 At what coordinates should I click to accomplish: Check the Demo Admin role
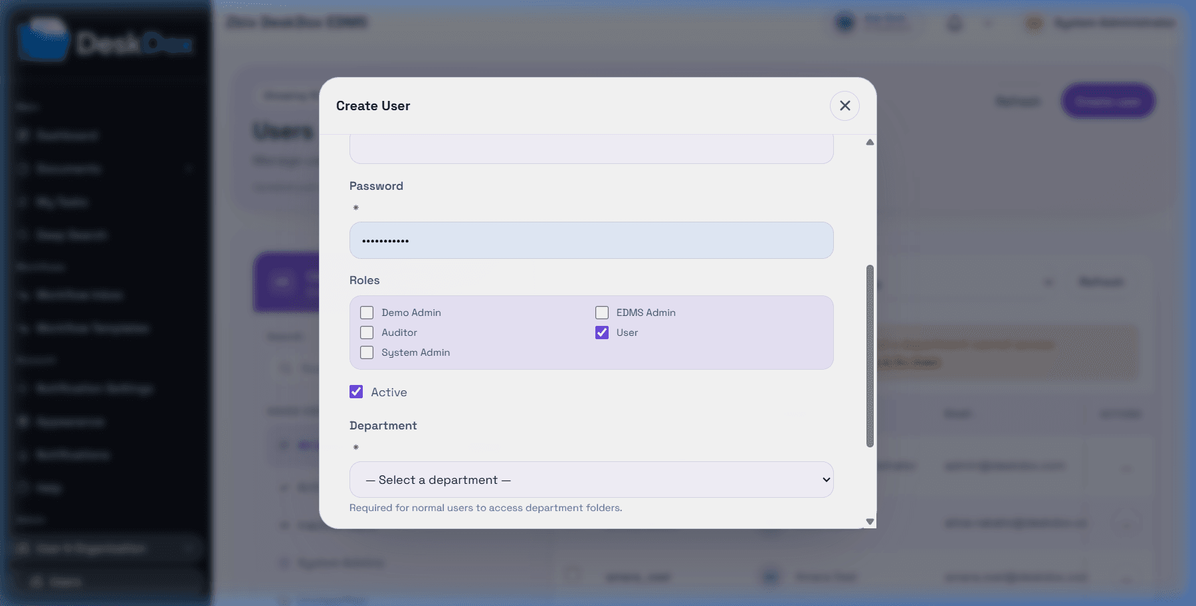coord(367,313)
